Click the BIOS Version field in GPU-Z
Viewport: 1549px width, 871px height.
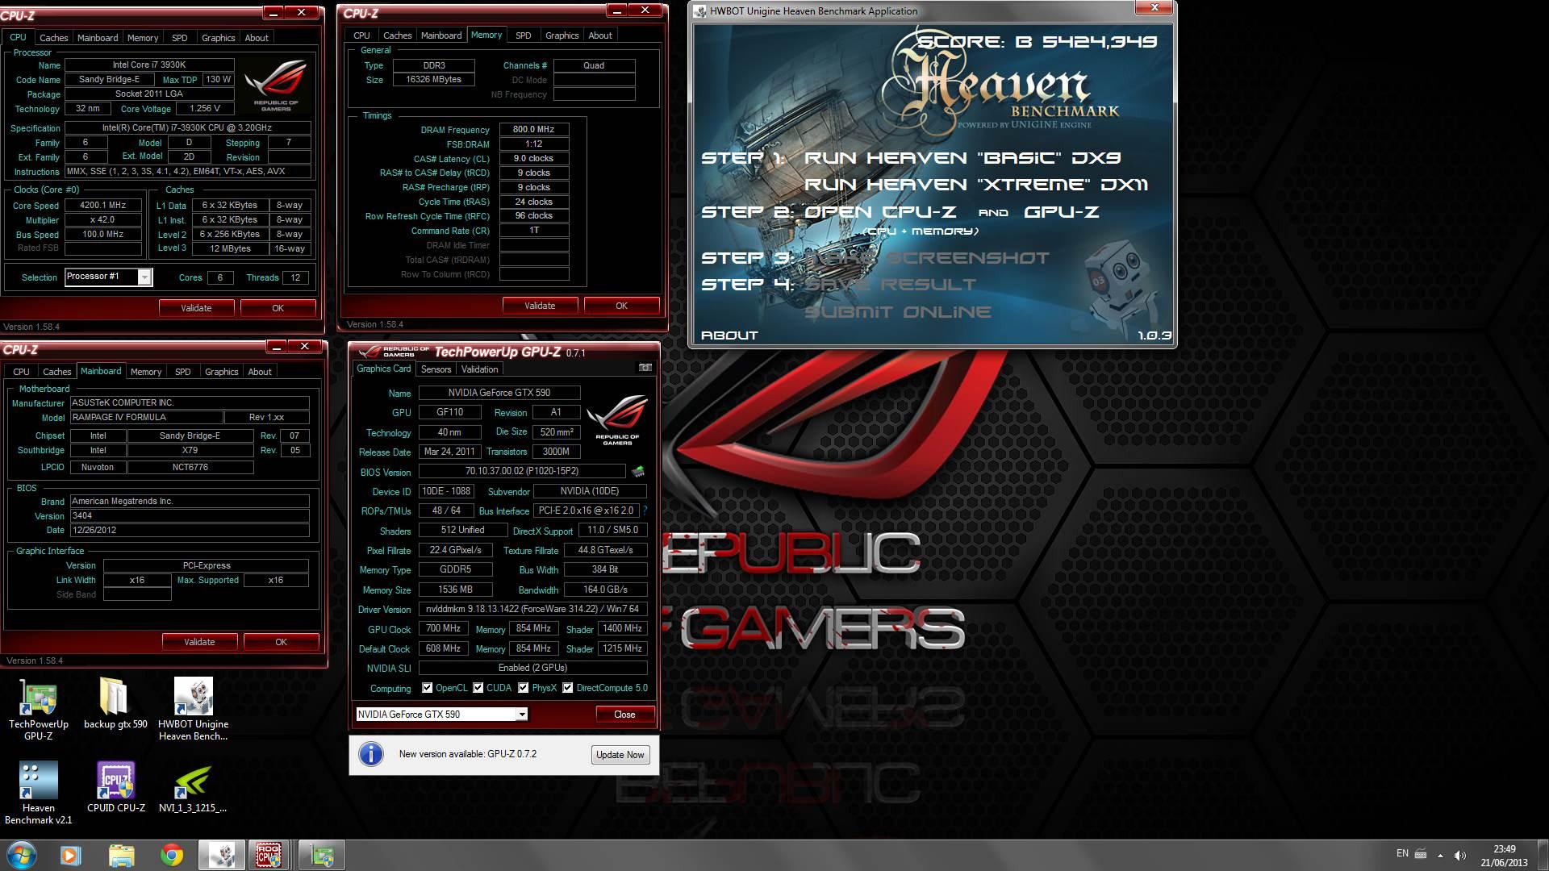point(522,471)
